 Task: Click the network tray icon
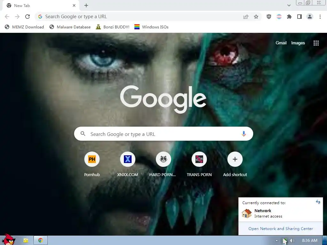tap(285, 241)
